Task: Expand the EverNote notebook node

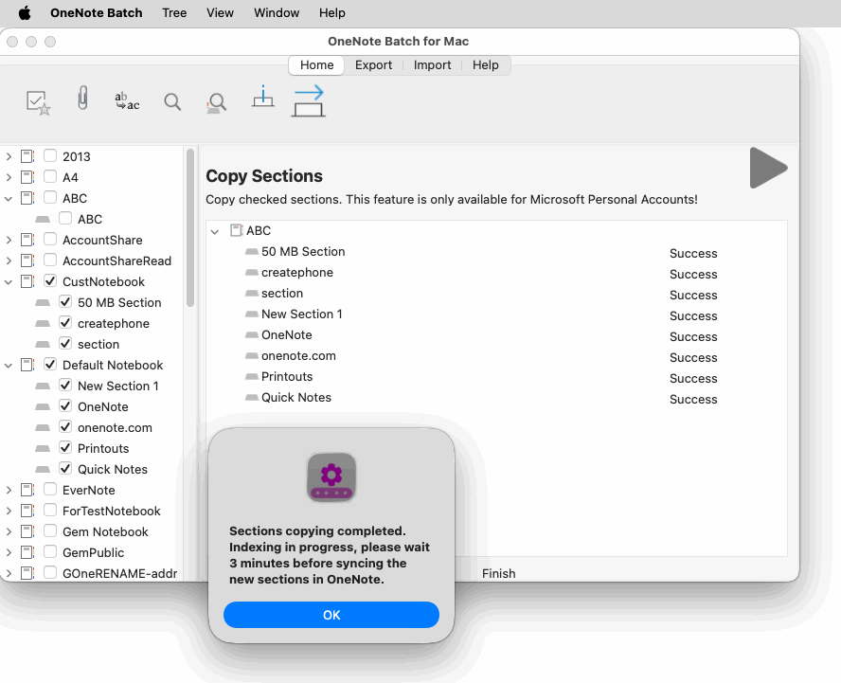Action: 9,490
